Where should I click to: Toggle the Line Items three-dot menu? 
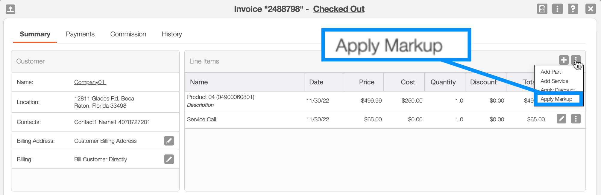coord(576,60)
